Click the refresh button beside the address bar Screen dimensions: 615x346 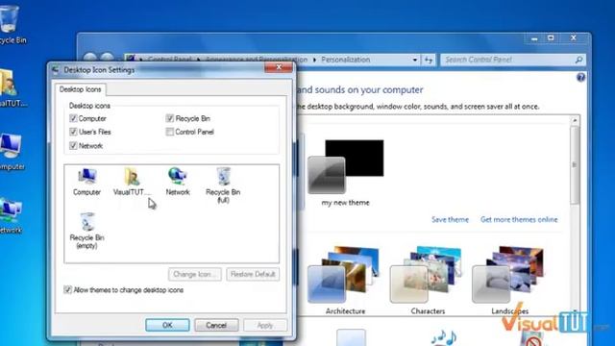coord(429,60)
